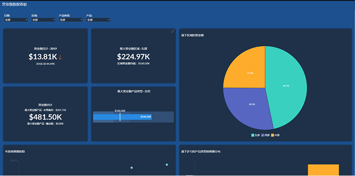This screenshot has width=355, height=176.
Task: Click the $481.50K total value
Action: [x=45, y=117]
